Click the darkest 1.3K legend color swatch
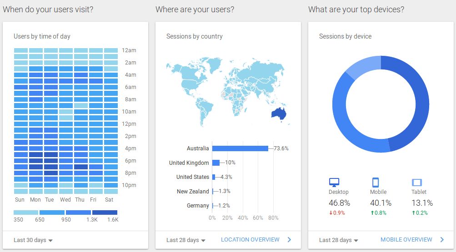The image size is (456, 252). (x=105, y=212)
